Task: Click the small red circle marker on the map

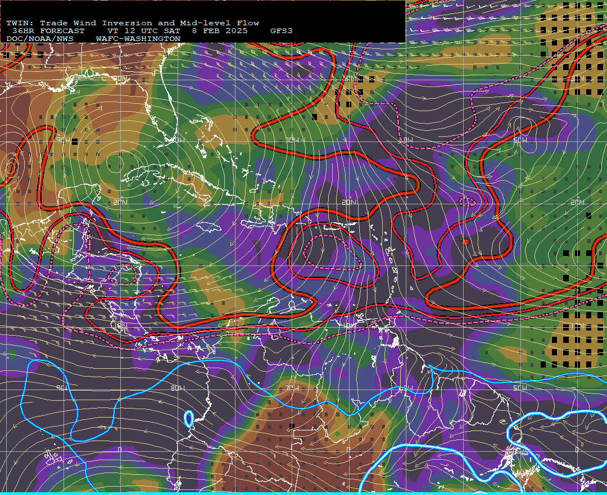Action: pyautogui.click(x=465, y=242)
